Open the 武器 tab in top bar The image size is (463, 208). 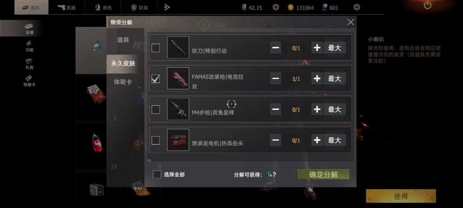[x=67, y=7]
